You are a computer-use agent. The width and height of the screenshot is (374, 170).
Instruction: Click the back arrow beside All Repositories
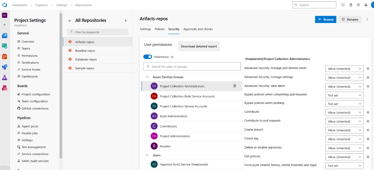70,21
